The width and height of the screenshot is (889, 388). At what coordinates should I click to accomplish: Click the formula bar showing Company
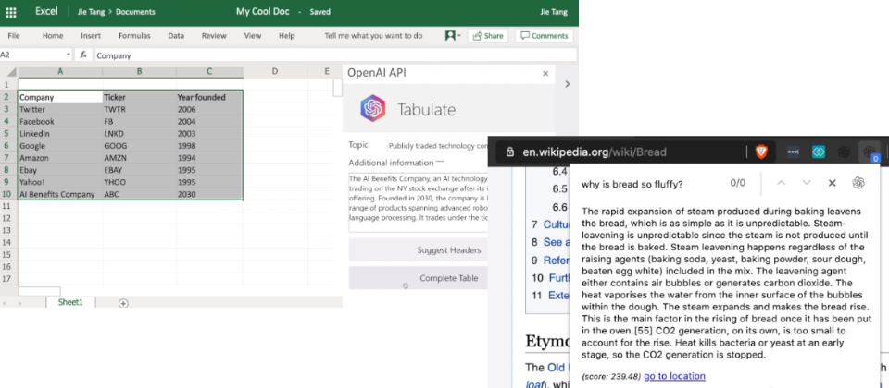(x=334, y=55)
